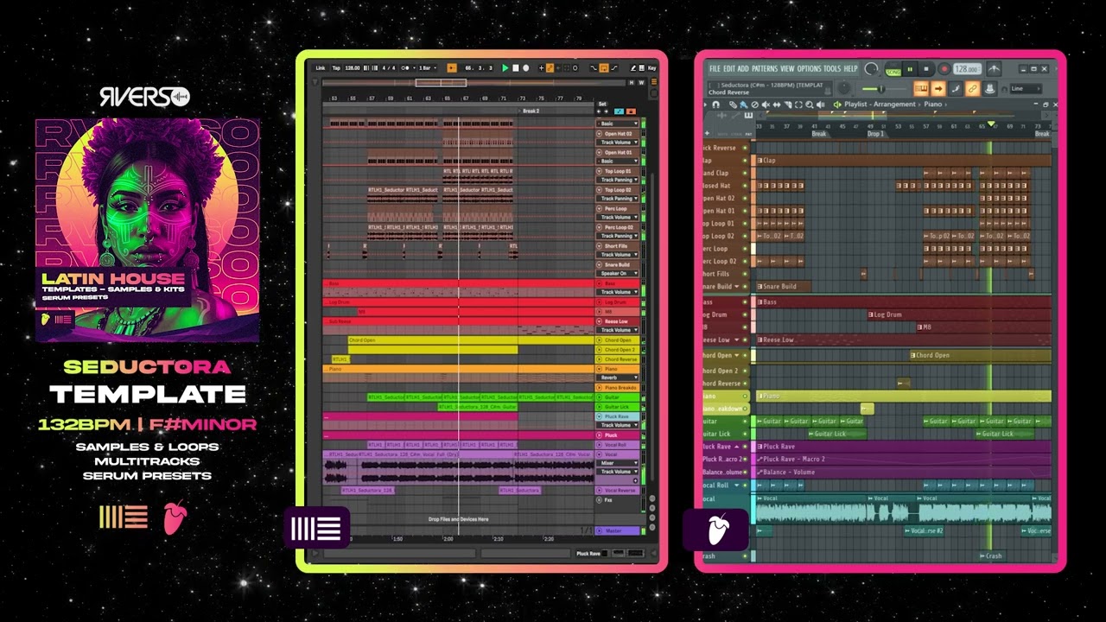Screen dimensions: 1106x622
Task: Open the Piano track Reverb dropdown
Action: 620,378
